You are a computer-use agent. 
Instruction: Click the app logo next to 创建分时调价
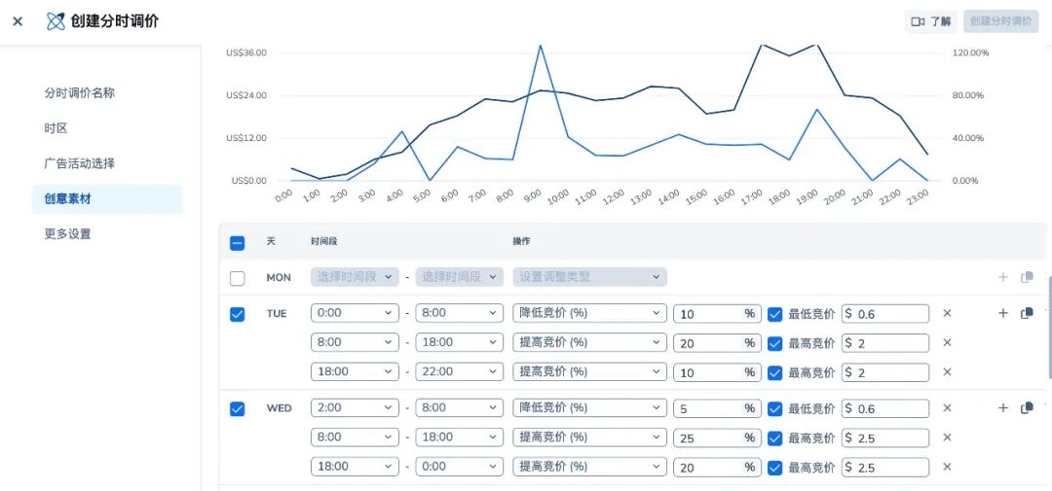pos(56,21)
